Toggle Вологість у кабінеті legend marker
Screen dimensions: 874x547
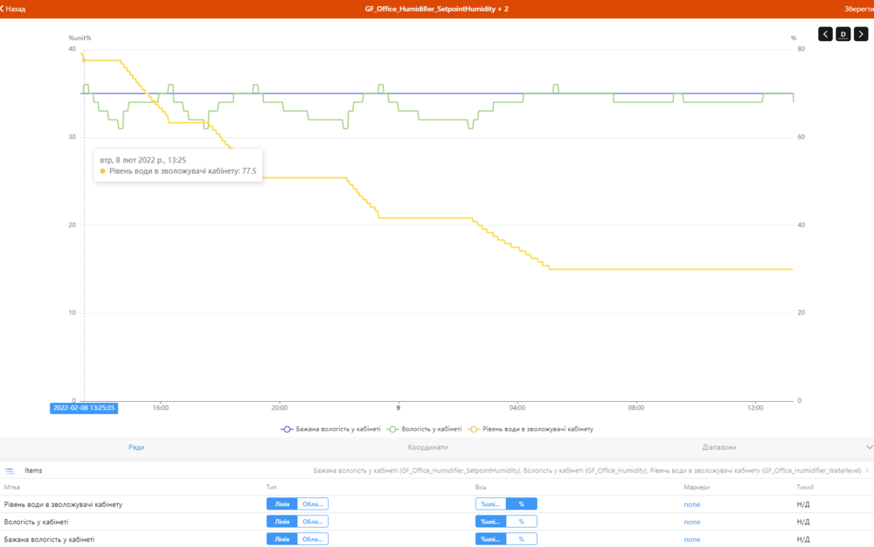tap(392, 429)
